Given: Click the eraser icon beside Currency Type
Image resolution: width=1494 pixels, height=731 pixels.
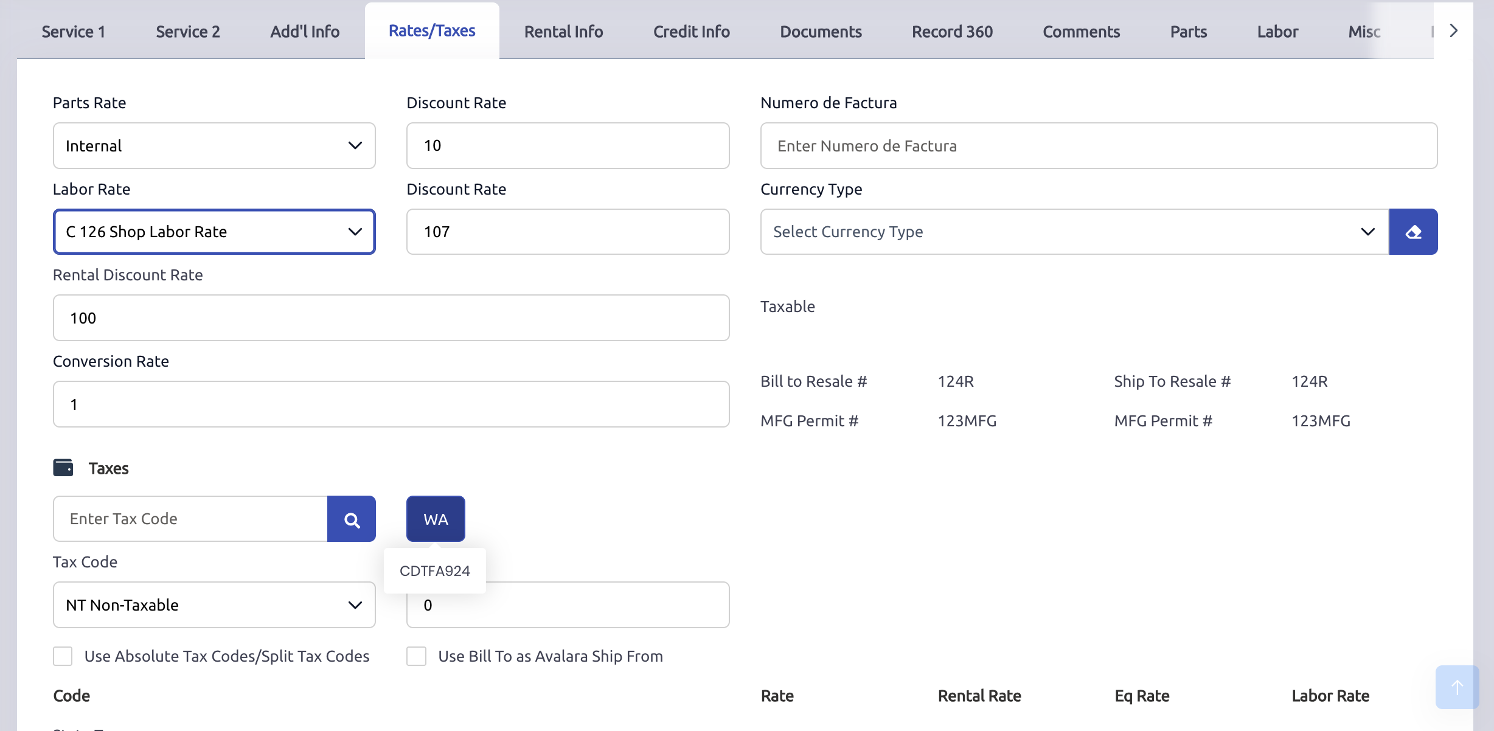Looking at the screenshot, I should [x=1413, y=232].
